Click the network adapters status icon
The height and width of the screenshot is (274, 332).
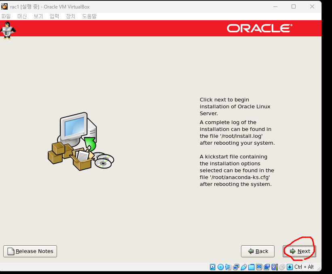pos(236,267)
